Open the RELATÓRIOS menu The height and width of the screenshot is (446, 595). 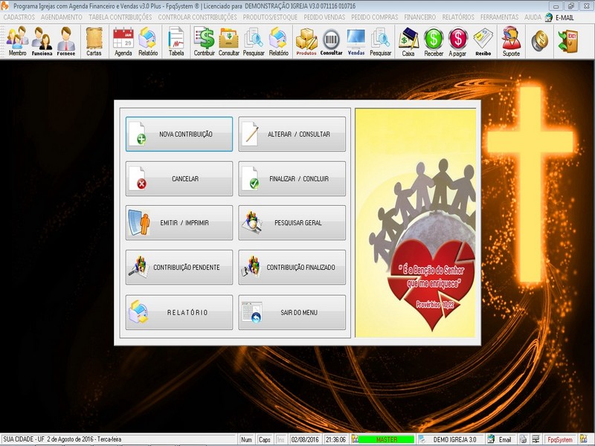tap(457, 16)
